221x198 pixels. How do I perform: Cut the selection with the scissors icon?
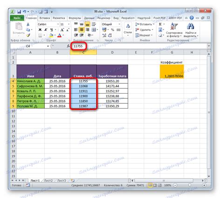(x=28, y=24)
